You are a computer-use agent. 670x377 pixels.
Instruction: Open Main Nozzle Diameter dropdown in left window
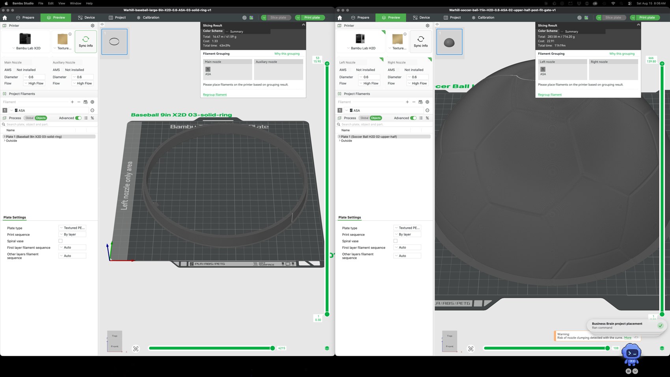pos(34,77)
